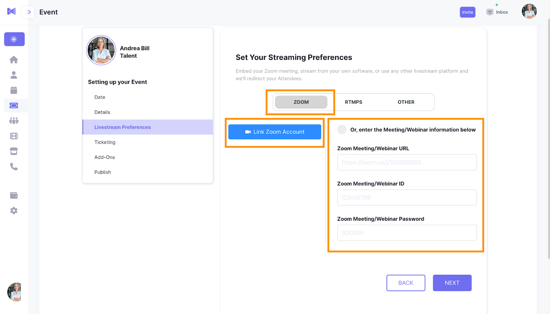
Task: Open the Inbox message icon
Action: [x=490, y=12]
